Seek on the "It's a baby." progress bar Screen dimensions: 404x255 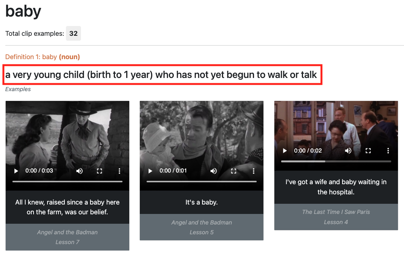(202, 182)
